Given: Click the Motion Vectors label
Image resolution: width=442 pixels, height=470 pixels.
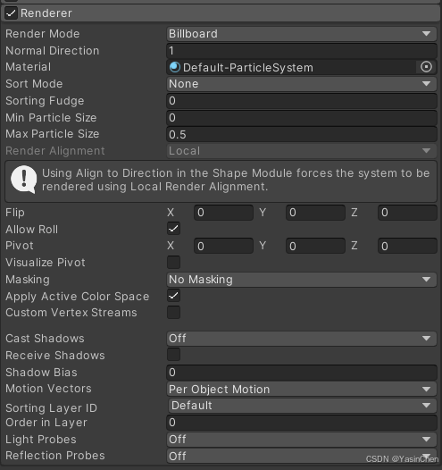Looking at the screenshot, I should (x=48, y=389).
